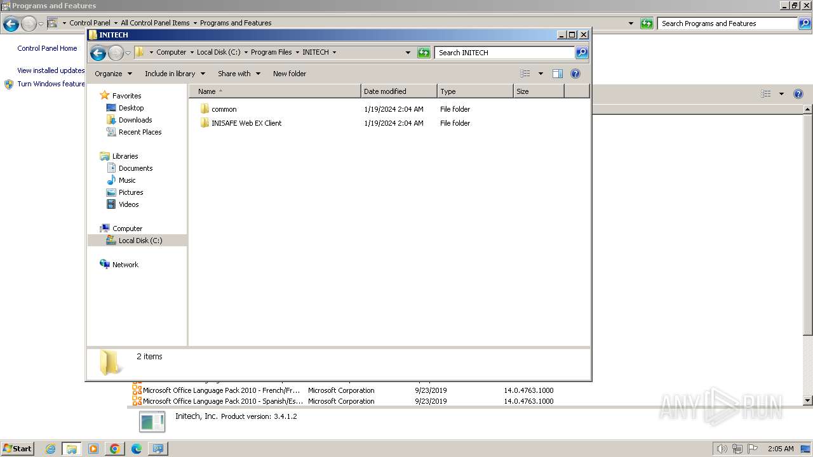813x457 pixels.
Task: Open Include in library dropdown
Action: [174, 74]
